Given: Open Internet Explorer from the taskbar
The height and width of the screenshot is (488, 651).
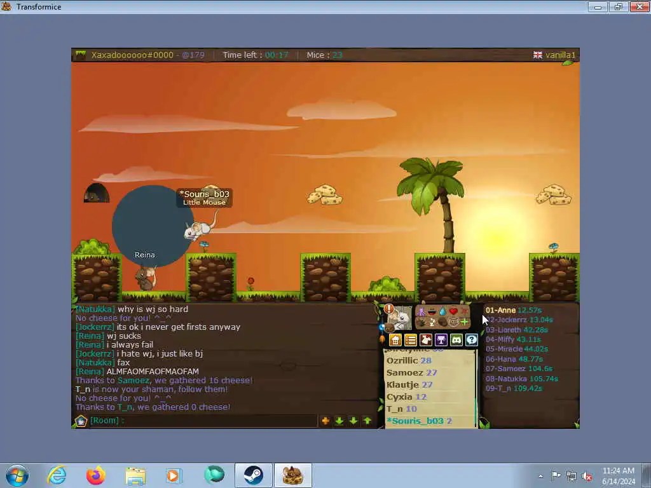Looking at the screenshot, I should [x=57, y=475].
